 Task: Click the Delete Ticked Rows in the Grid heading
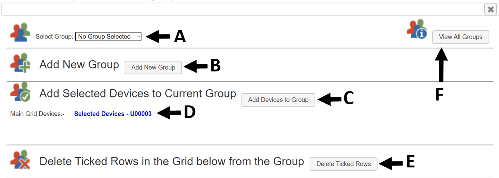pyautogui.click(x=172, y=162)
